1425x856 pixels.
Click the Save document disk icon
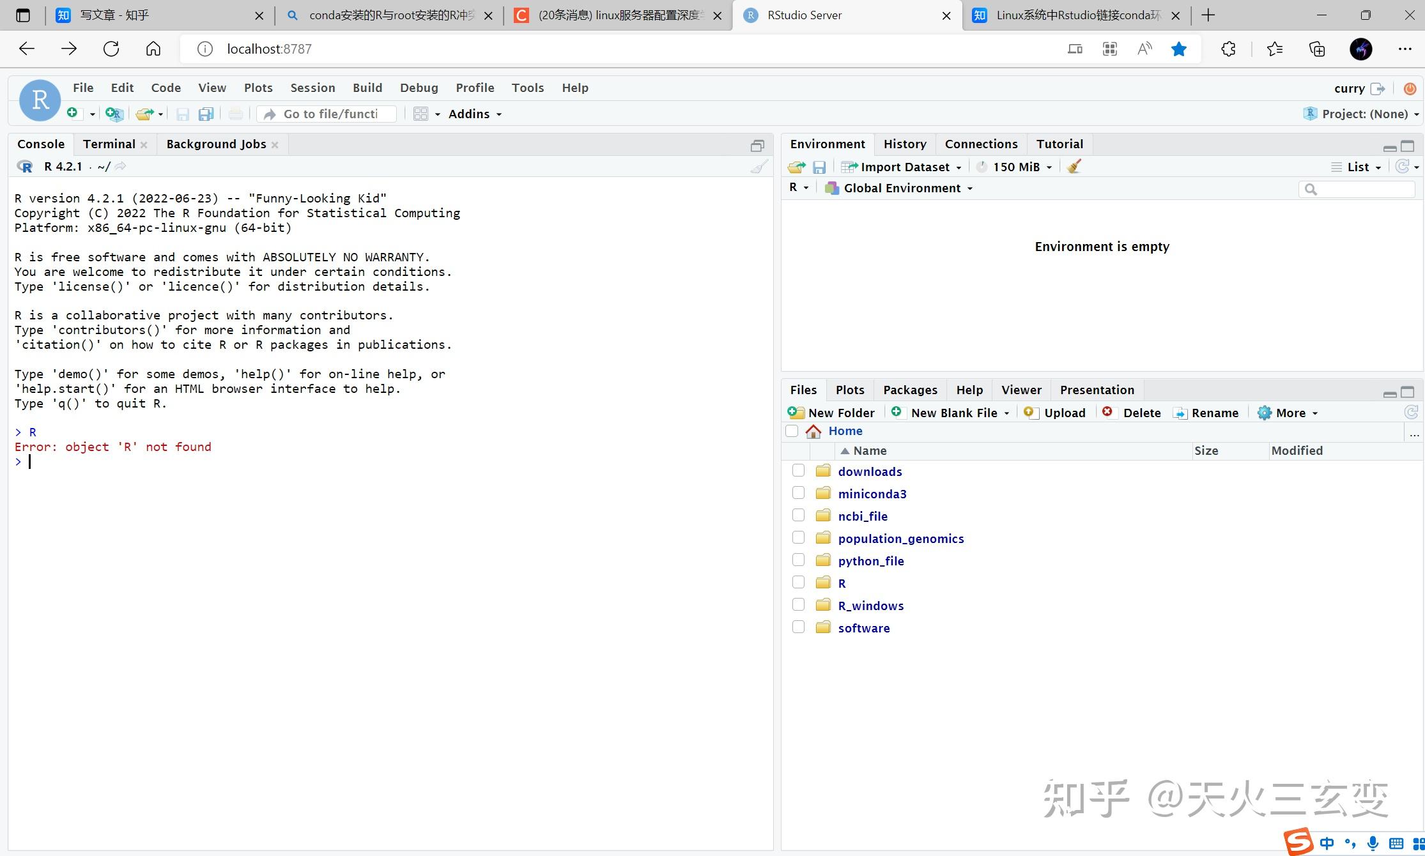(183, 114)
